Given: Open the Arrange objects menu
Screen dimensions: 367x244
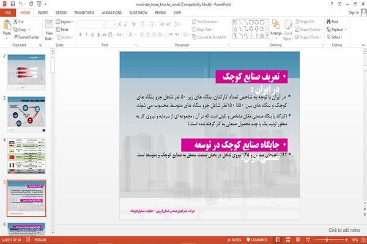Looking at the screenshot, I should pos(276,29).
